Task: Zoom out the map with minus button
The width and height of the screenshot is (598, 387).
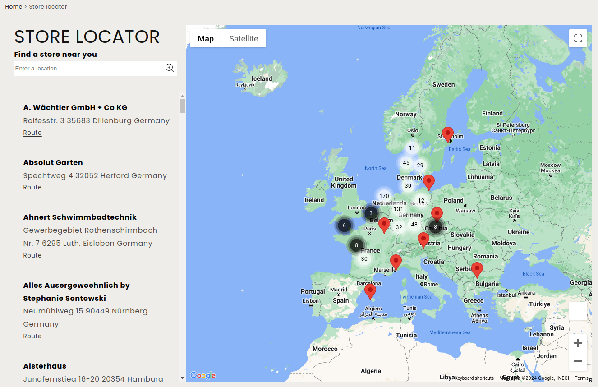Action: 578,362
